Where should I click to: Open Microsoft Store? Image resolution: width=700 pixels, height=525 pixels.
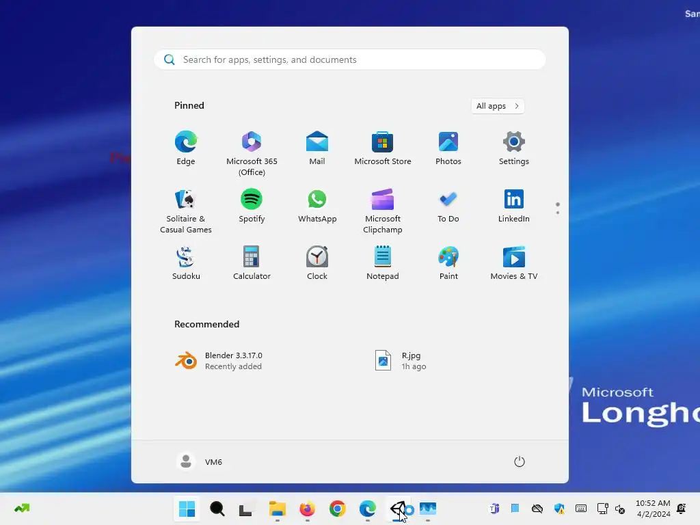pyautogui.click(x=383, y=148)
